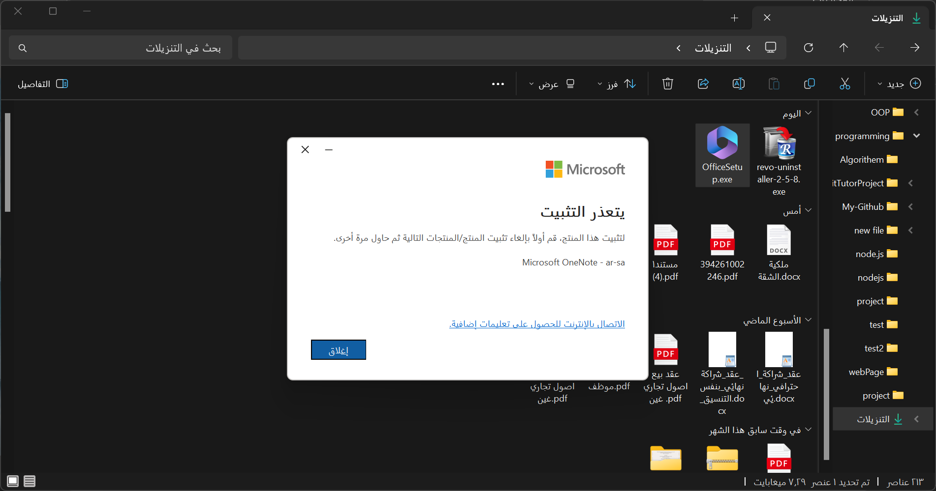Switch to large thumbnails view in status bar

13,481
